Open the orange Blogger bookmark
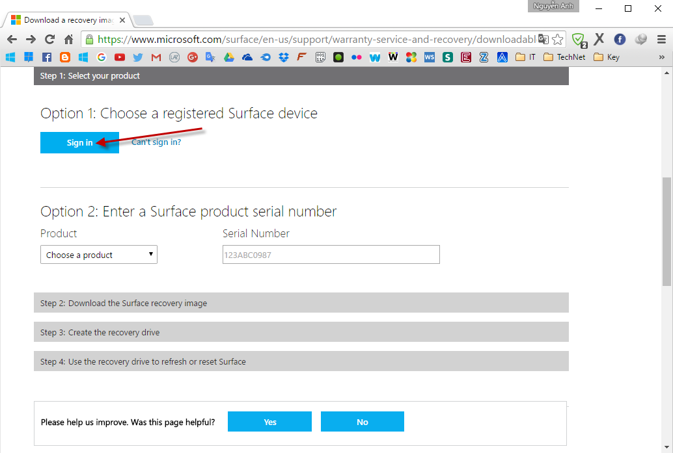 tap(65, 57)
